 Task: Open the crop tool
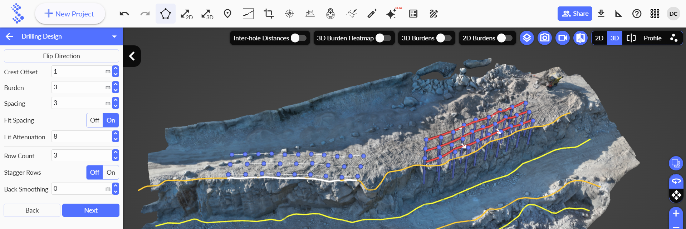coord(269,14)
